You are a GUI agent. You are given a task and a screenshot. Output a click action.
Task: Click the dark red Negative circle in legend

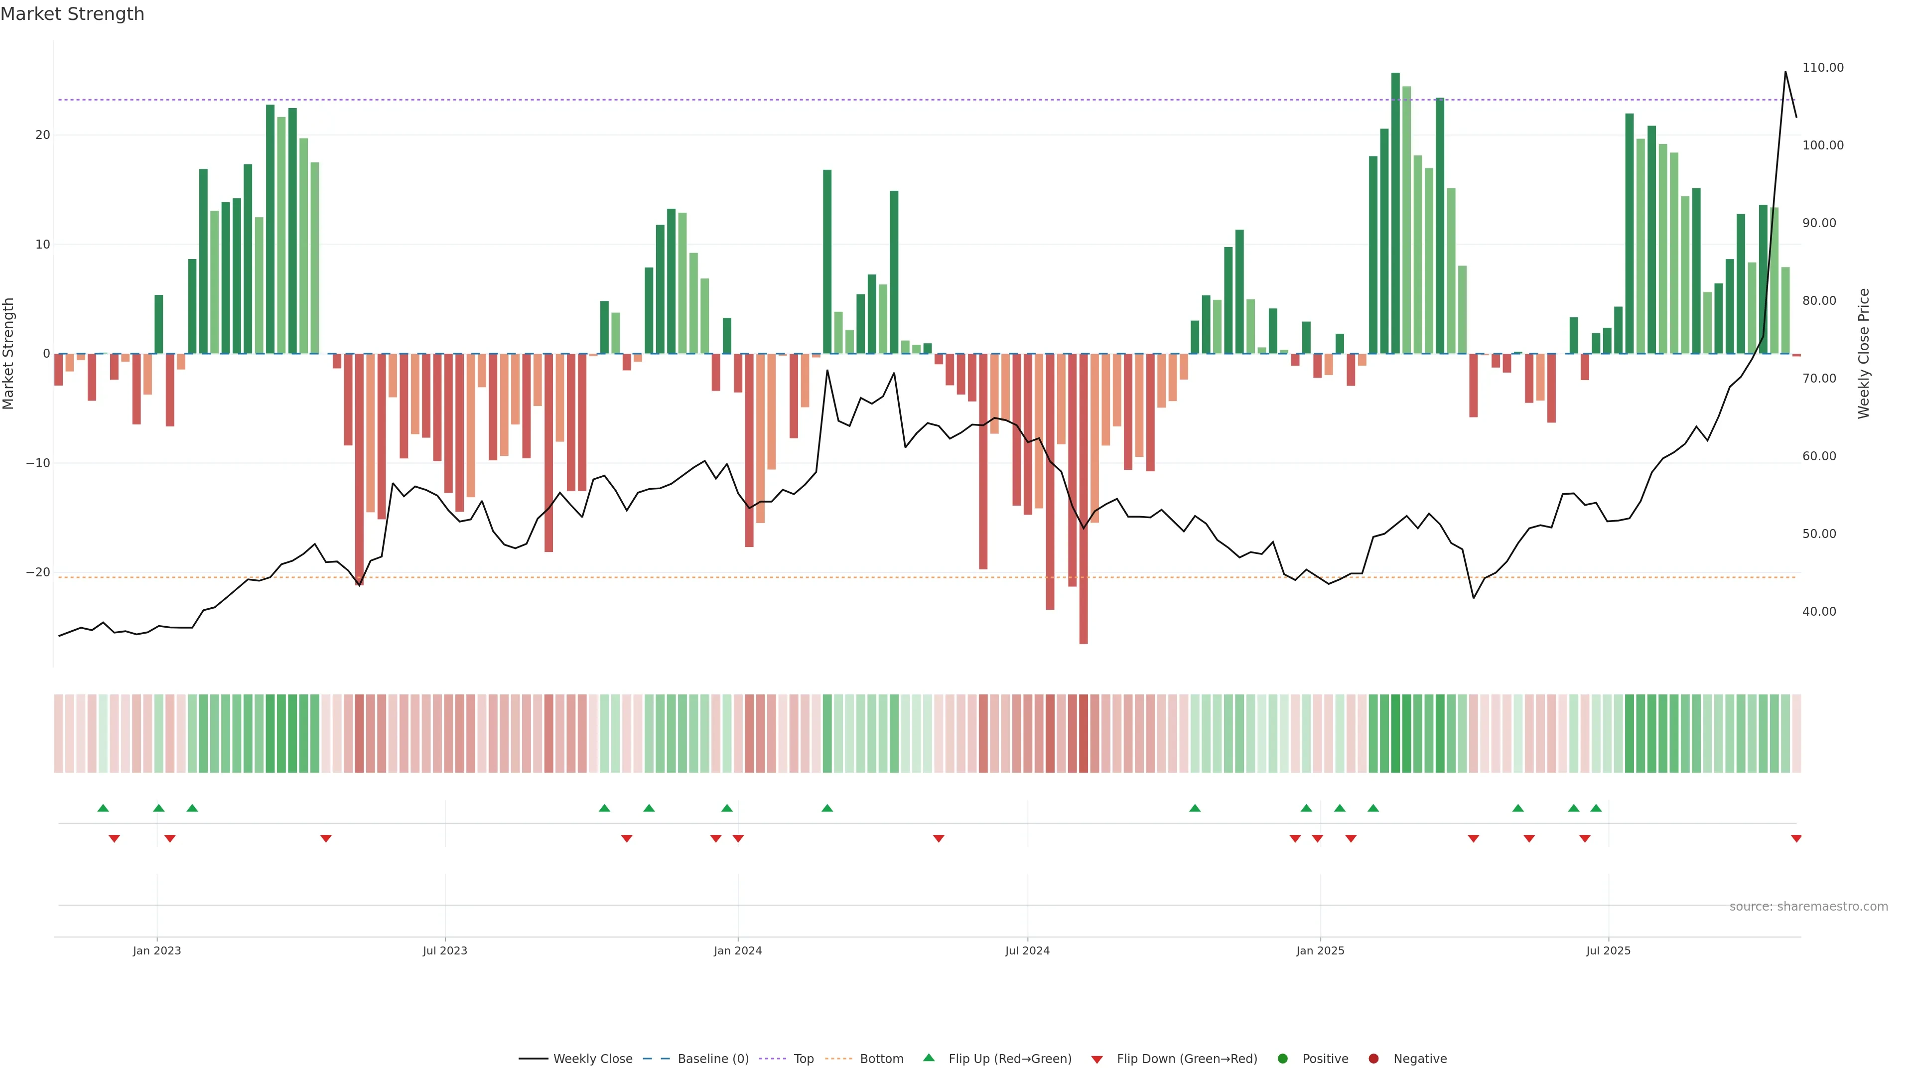(1373, 1058)
